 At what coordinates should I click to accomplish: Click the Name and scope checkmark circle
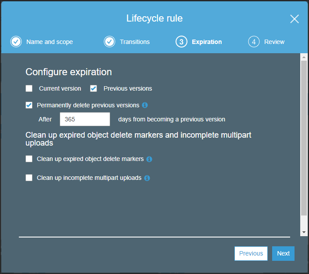(16, 42)
